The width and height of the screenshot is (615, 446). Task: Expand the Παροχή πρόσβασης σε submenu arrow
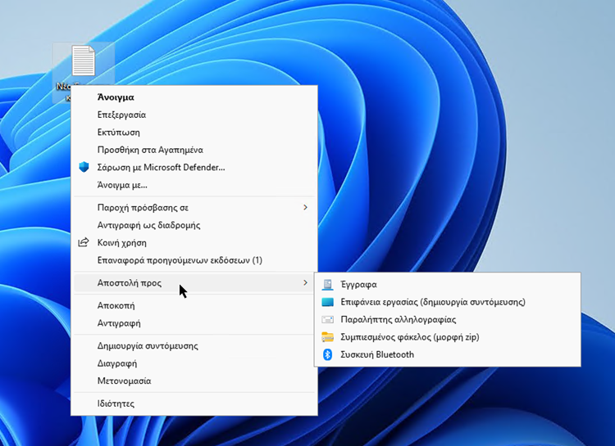tap(305, 207)
